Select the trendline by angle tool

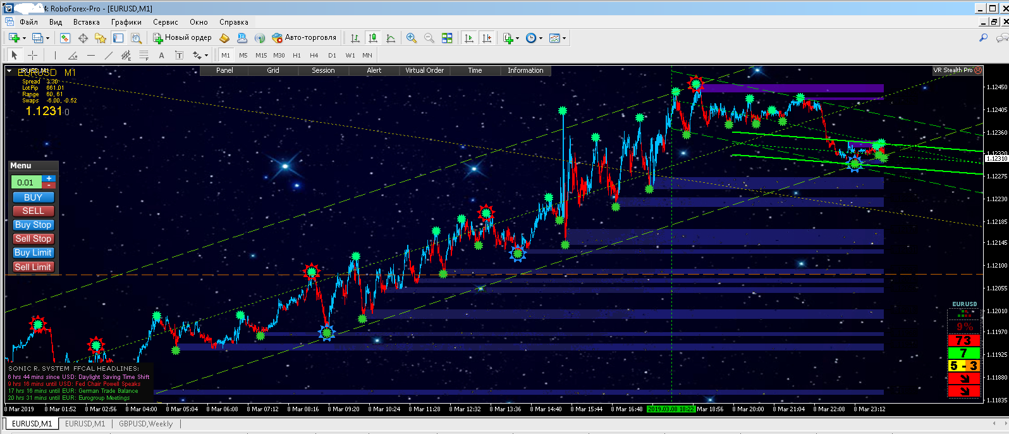(x=73, y=55)
